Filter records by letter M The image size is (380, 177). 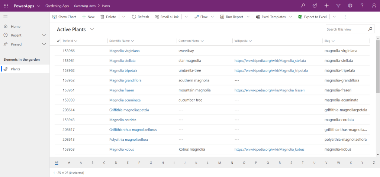tap(219, 163)
